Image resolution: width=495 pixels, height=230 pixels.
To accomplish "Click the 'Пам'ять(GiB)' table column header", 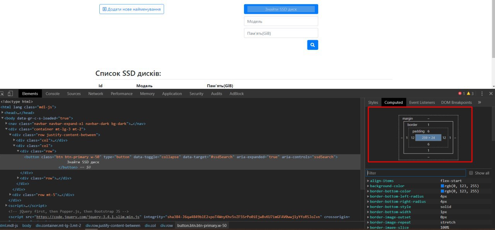I will [220, 86].
